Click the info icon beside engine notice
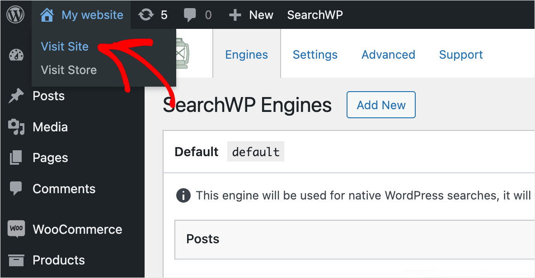Screen dimensions: 535x278 click(183, 195)
